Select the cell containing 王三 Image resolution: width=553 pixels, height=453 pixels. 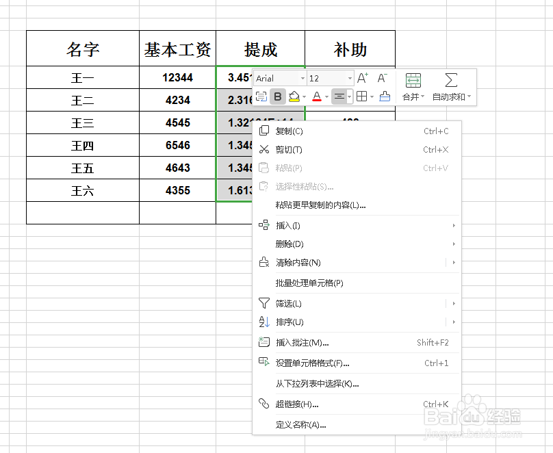(x=82, y=122)
